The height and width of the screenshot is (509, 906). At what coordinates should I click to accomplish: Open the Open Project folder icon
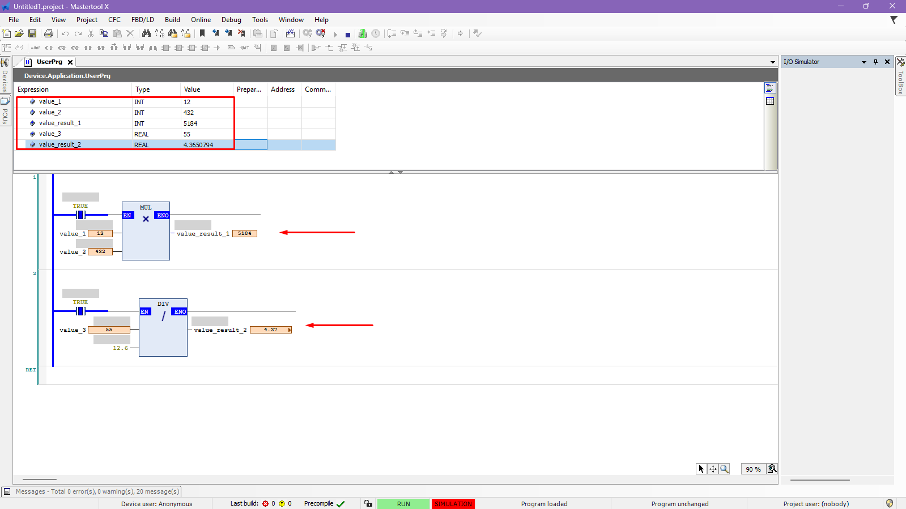(19, 33)
